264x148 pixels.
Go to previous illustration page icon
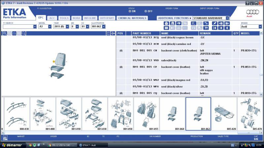click(x=221, y=23)
